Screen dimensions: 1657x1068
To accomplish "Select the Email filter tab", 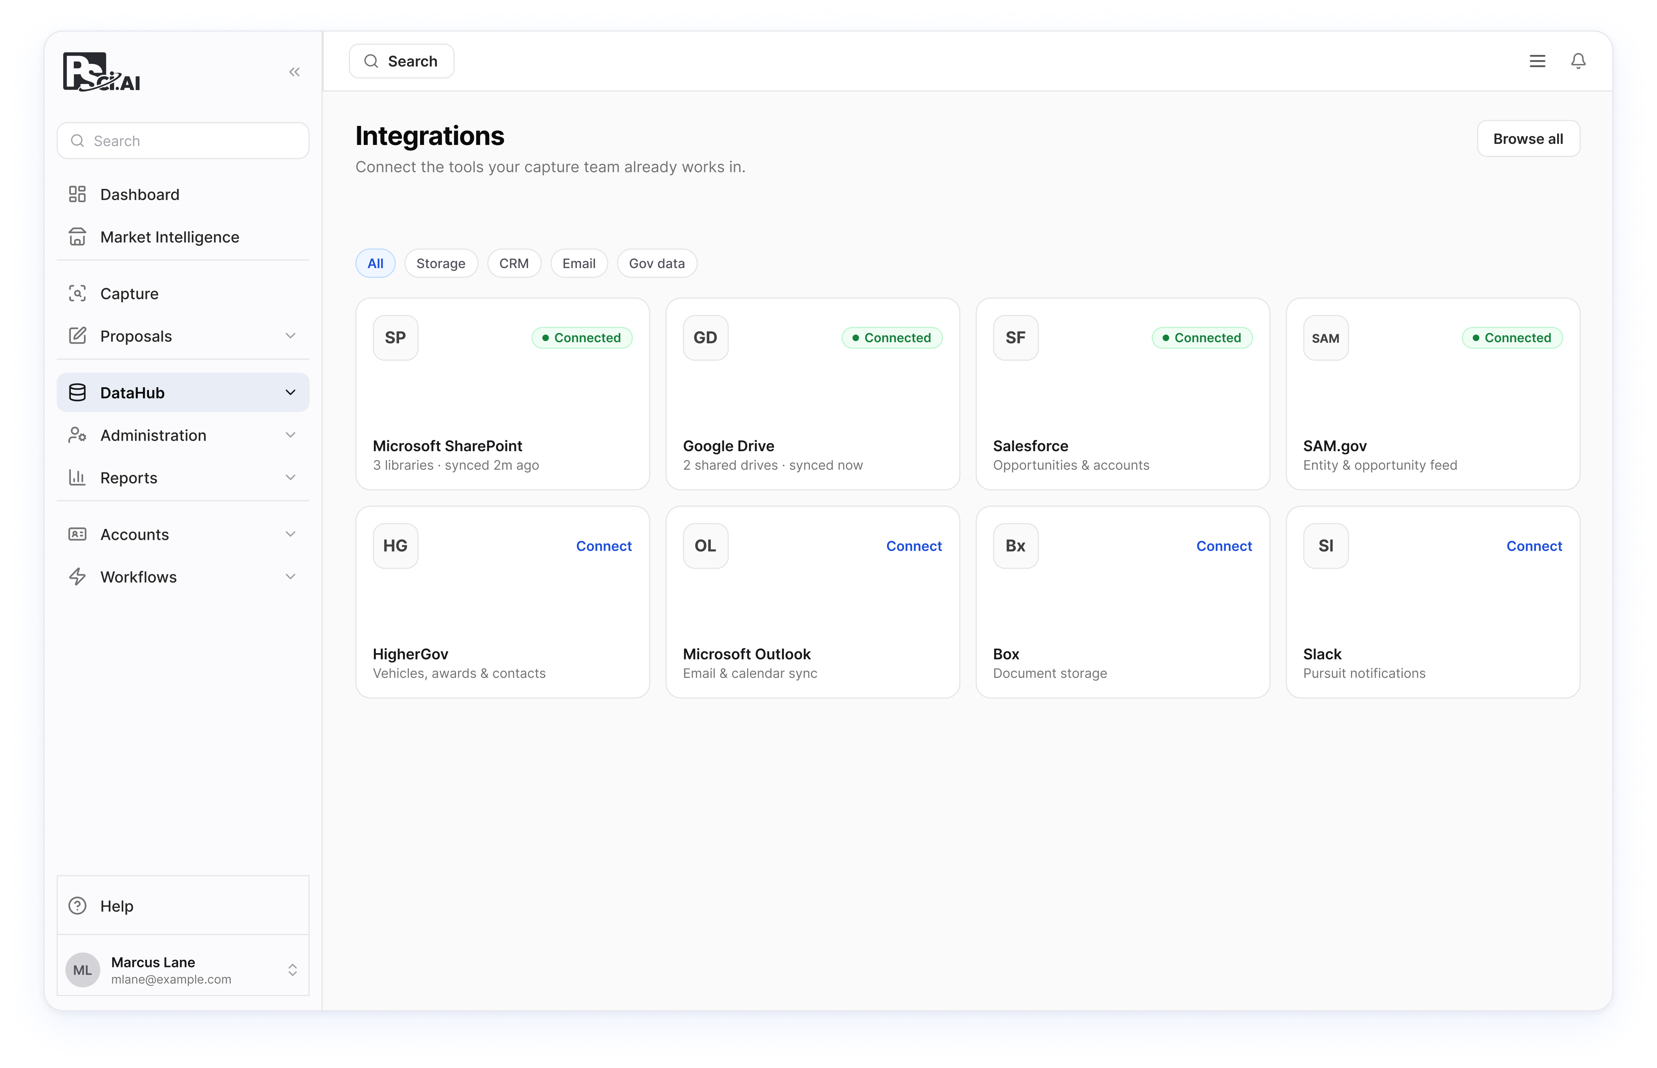I will point(579,263).
